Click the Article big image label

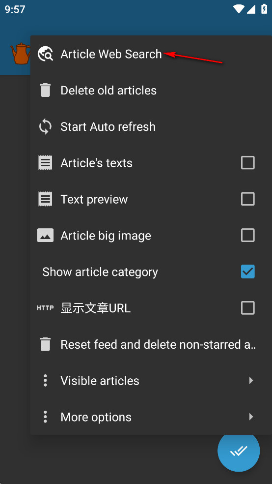point(106,236)
